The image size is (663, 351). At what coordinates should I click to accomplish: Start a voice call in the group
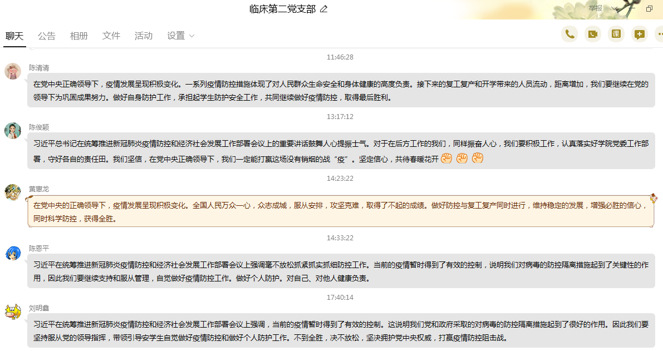(x=569, y=34)
